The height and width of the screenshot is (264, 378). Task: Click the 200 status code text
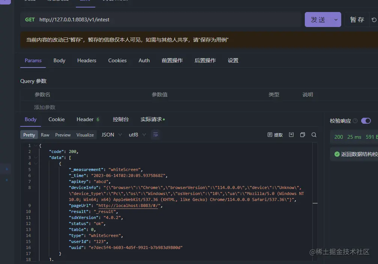pos(339,137)
